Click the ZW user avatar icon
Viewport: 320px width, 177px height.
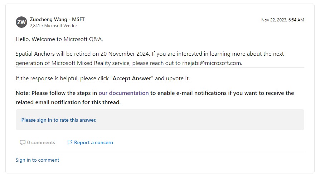tap(21, 22)
